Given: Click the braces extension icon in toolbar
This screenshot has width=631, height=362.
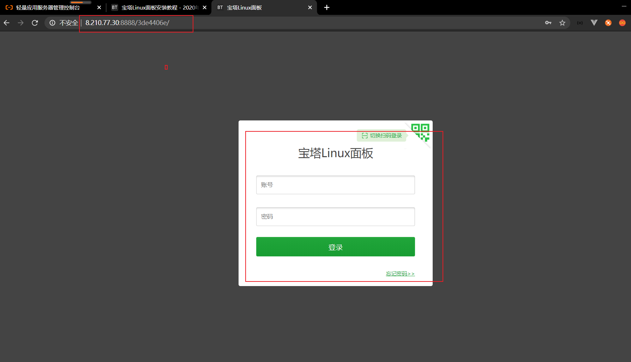Looking at the screenshot, I should point(580,23).
